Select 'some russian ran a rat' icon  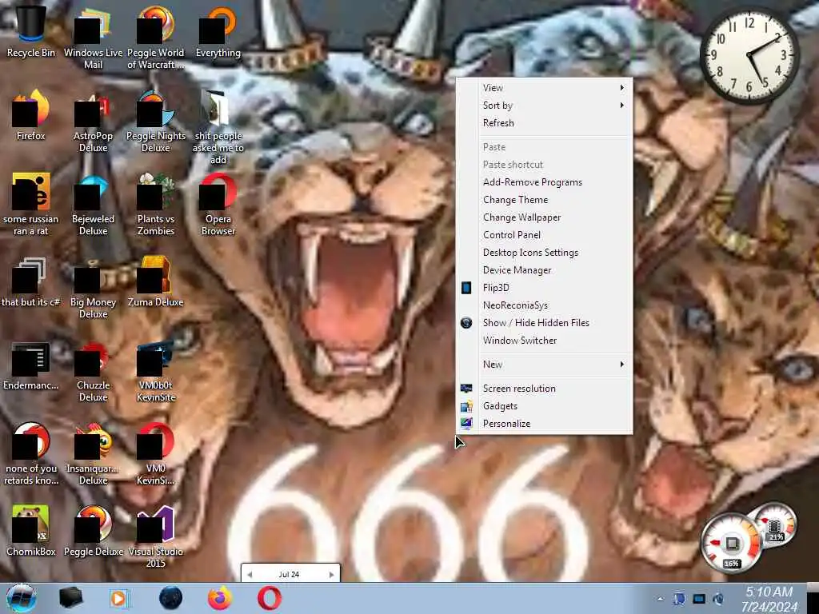tap(31, 204)
